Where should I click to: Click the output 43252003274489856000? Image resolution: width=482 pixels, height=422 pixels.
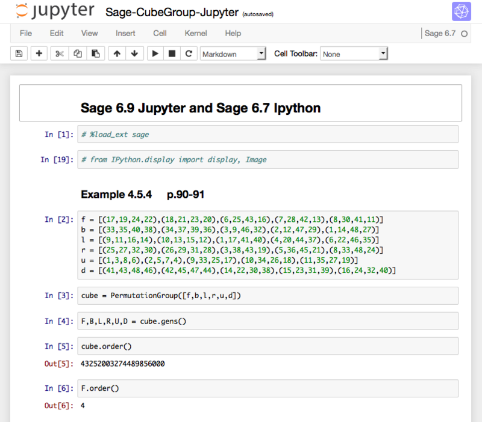point(123,364)
